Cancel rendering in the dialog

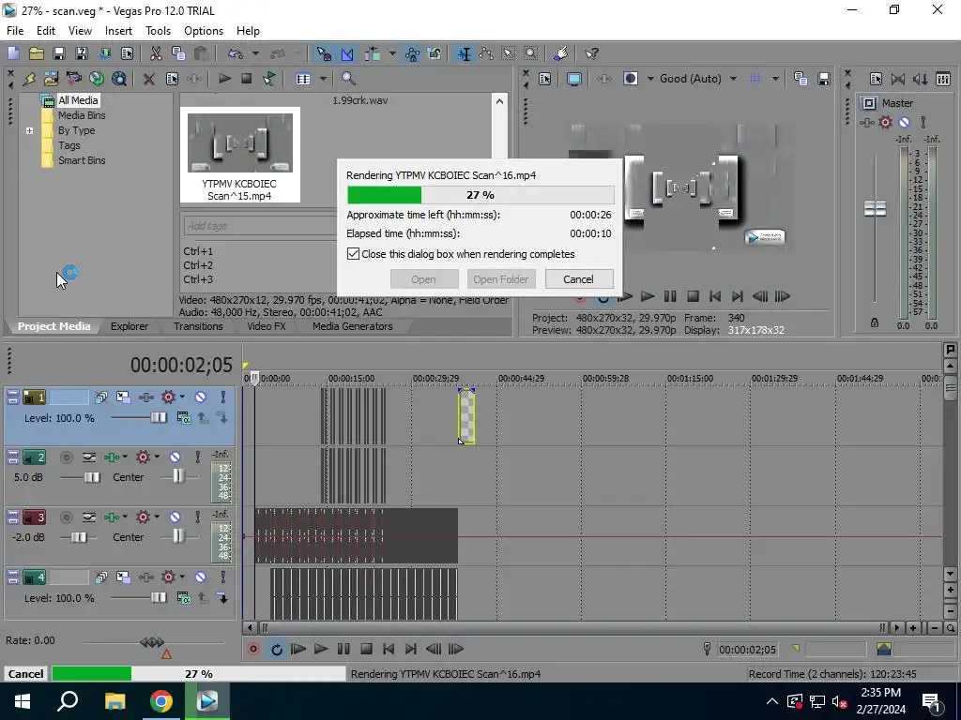click(x=578, y=279)
